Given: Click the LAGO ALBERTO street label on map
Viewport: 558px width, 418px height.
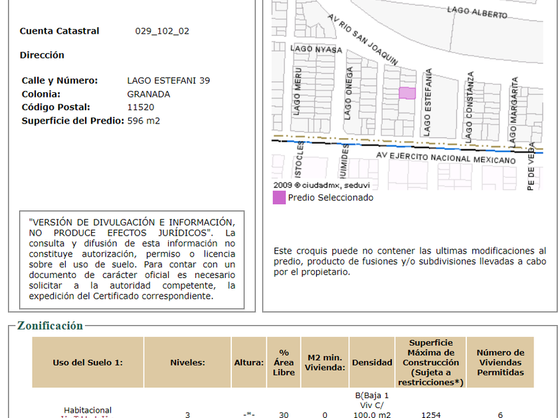Looking at the screenshot, I should pyautogui.click(x=476, y=13).
